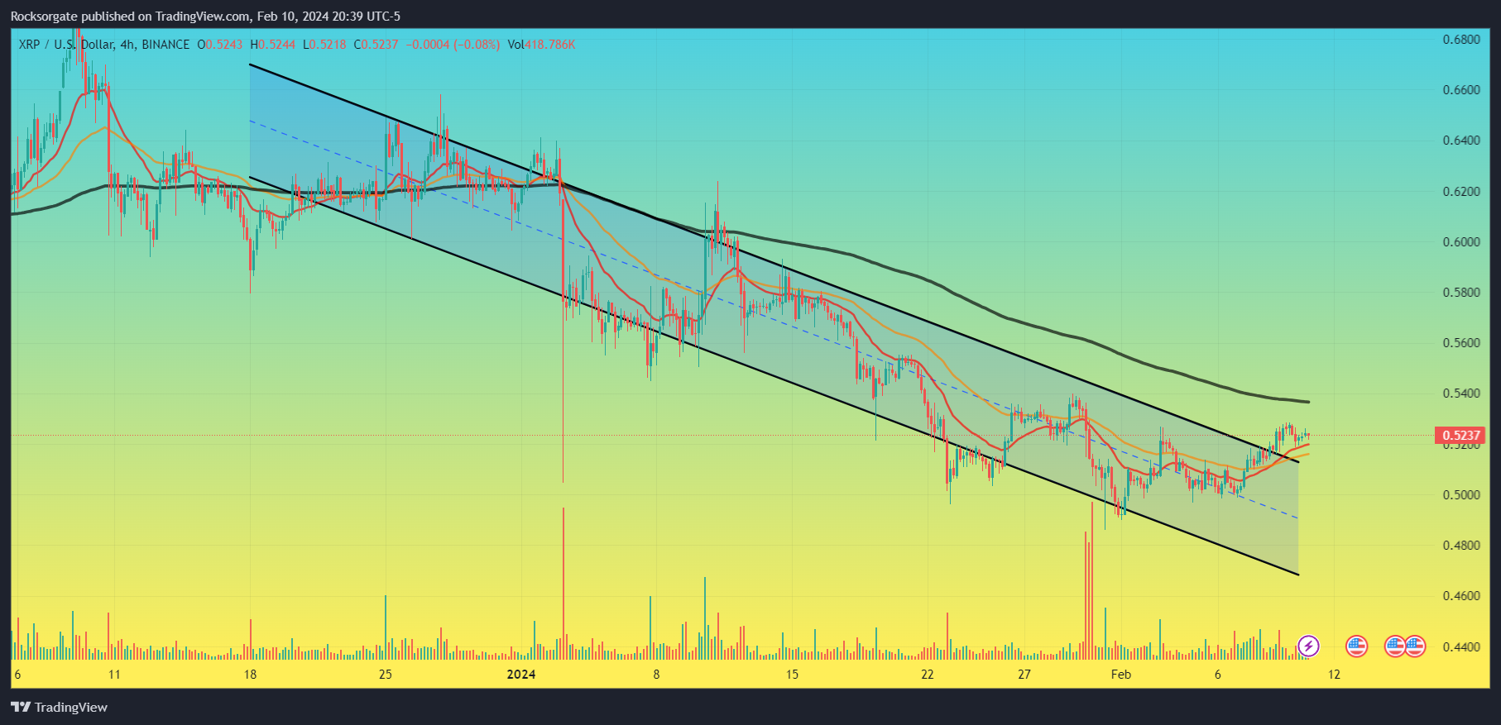The width and height of the screenshot is (1501, 725).
Task: Select the blue dashed channel midline
Action: pos(774,320)
